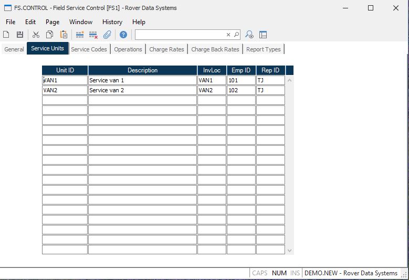
Task: Click the Copy icon in toolbar
Action: pyautogui.click(x=49, y=35)
